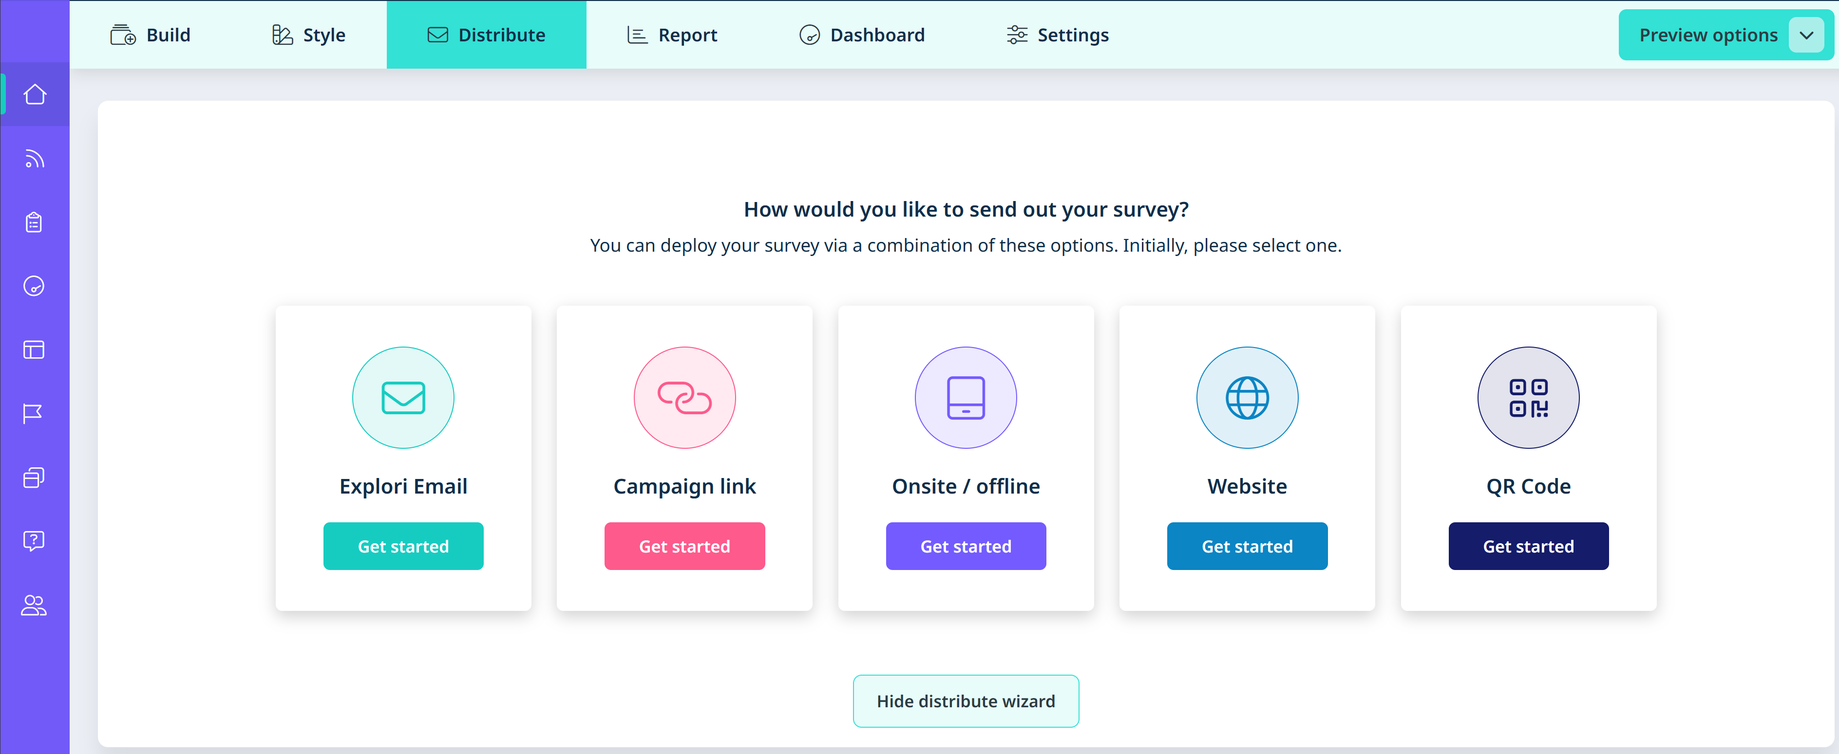Go to the Settings tab
Screen dimensions: 1839x754
coord(1057,35)
